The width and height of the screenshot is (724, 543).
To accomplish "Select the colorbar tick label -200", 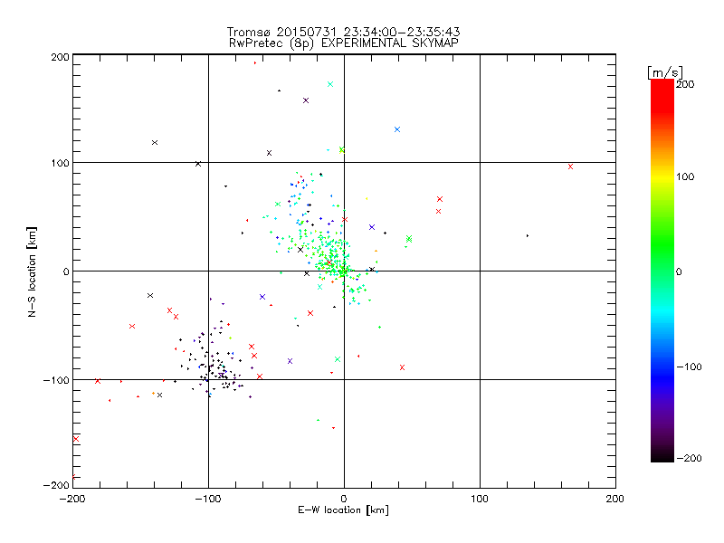I will 689,458.
